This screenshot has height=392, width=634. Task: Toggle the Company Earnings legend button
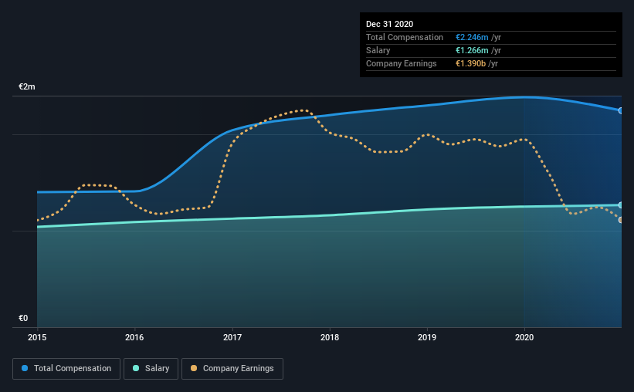click(232, 369)
